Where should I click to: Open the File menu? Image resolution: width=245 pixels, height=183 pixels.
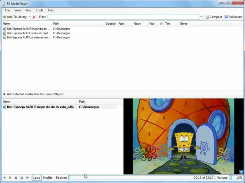coord(7,10)
